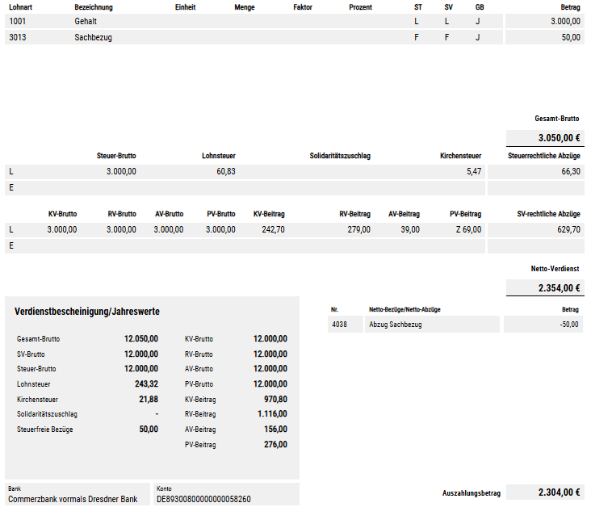Screen dimensions: 591x507
Task: Click the Commerzbank vormals Dresdner Bank field
Action: tap(73, 499)
